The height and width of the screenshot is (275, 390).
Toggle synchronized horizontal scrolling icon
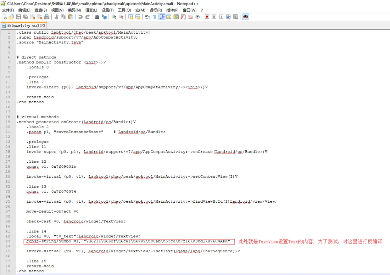tap(138, 17)
